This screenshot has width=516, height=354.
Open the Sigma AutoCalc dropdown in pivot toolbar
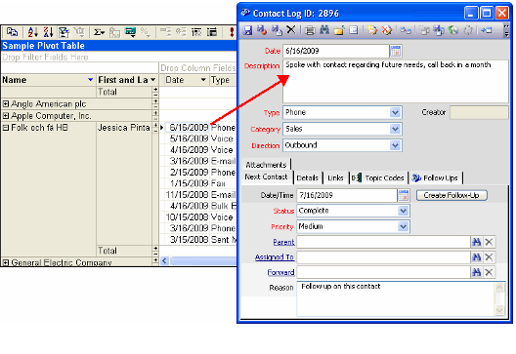click(99, 32)
